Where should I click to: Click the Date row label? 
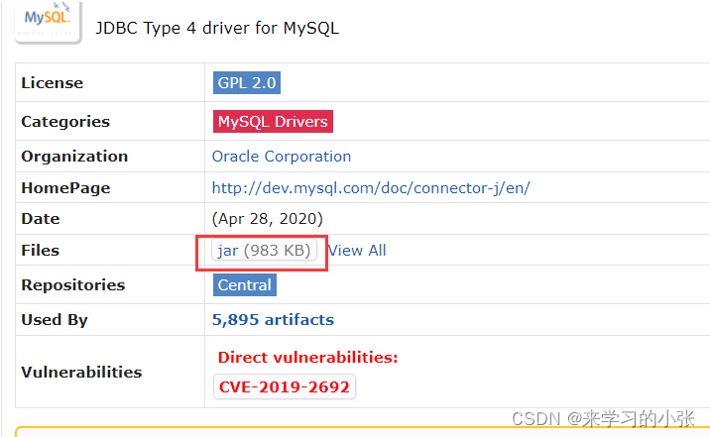[x=41, y=219]
